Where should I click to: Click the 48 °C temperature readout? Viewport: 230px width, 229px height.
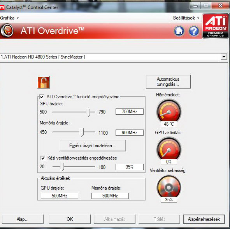point(169,124)
